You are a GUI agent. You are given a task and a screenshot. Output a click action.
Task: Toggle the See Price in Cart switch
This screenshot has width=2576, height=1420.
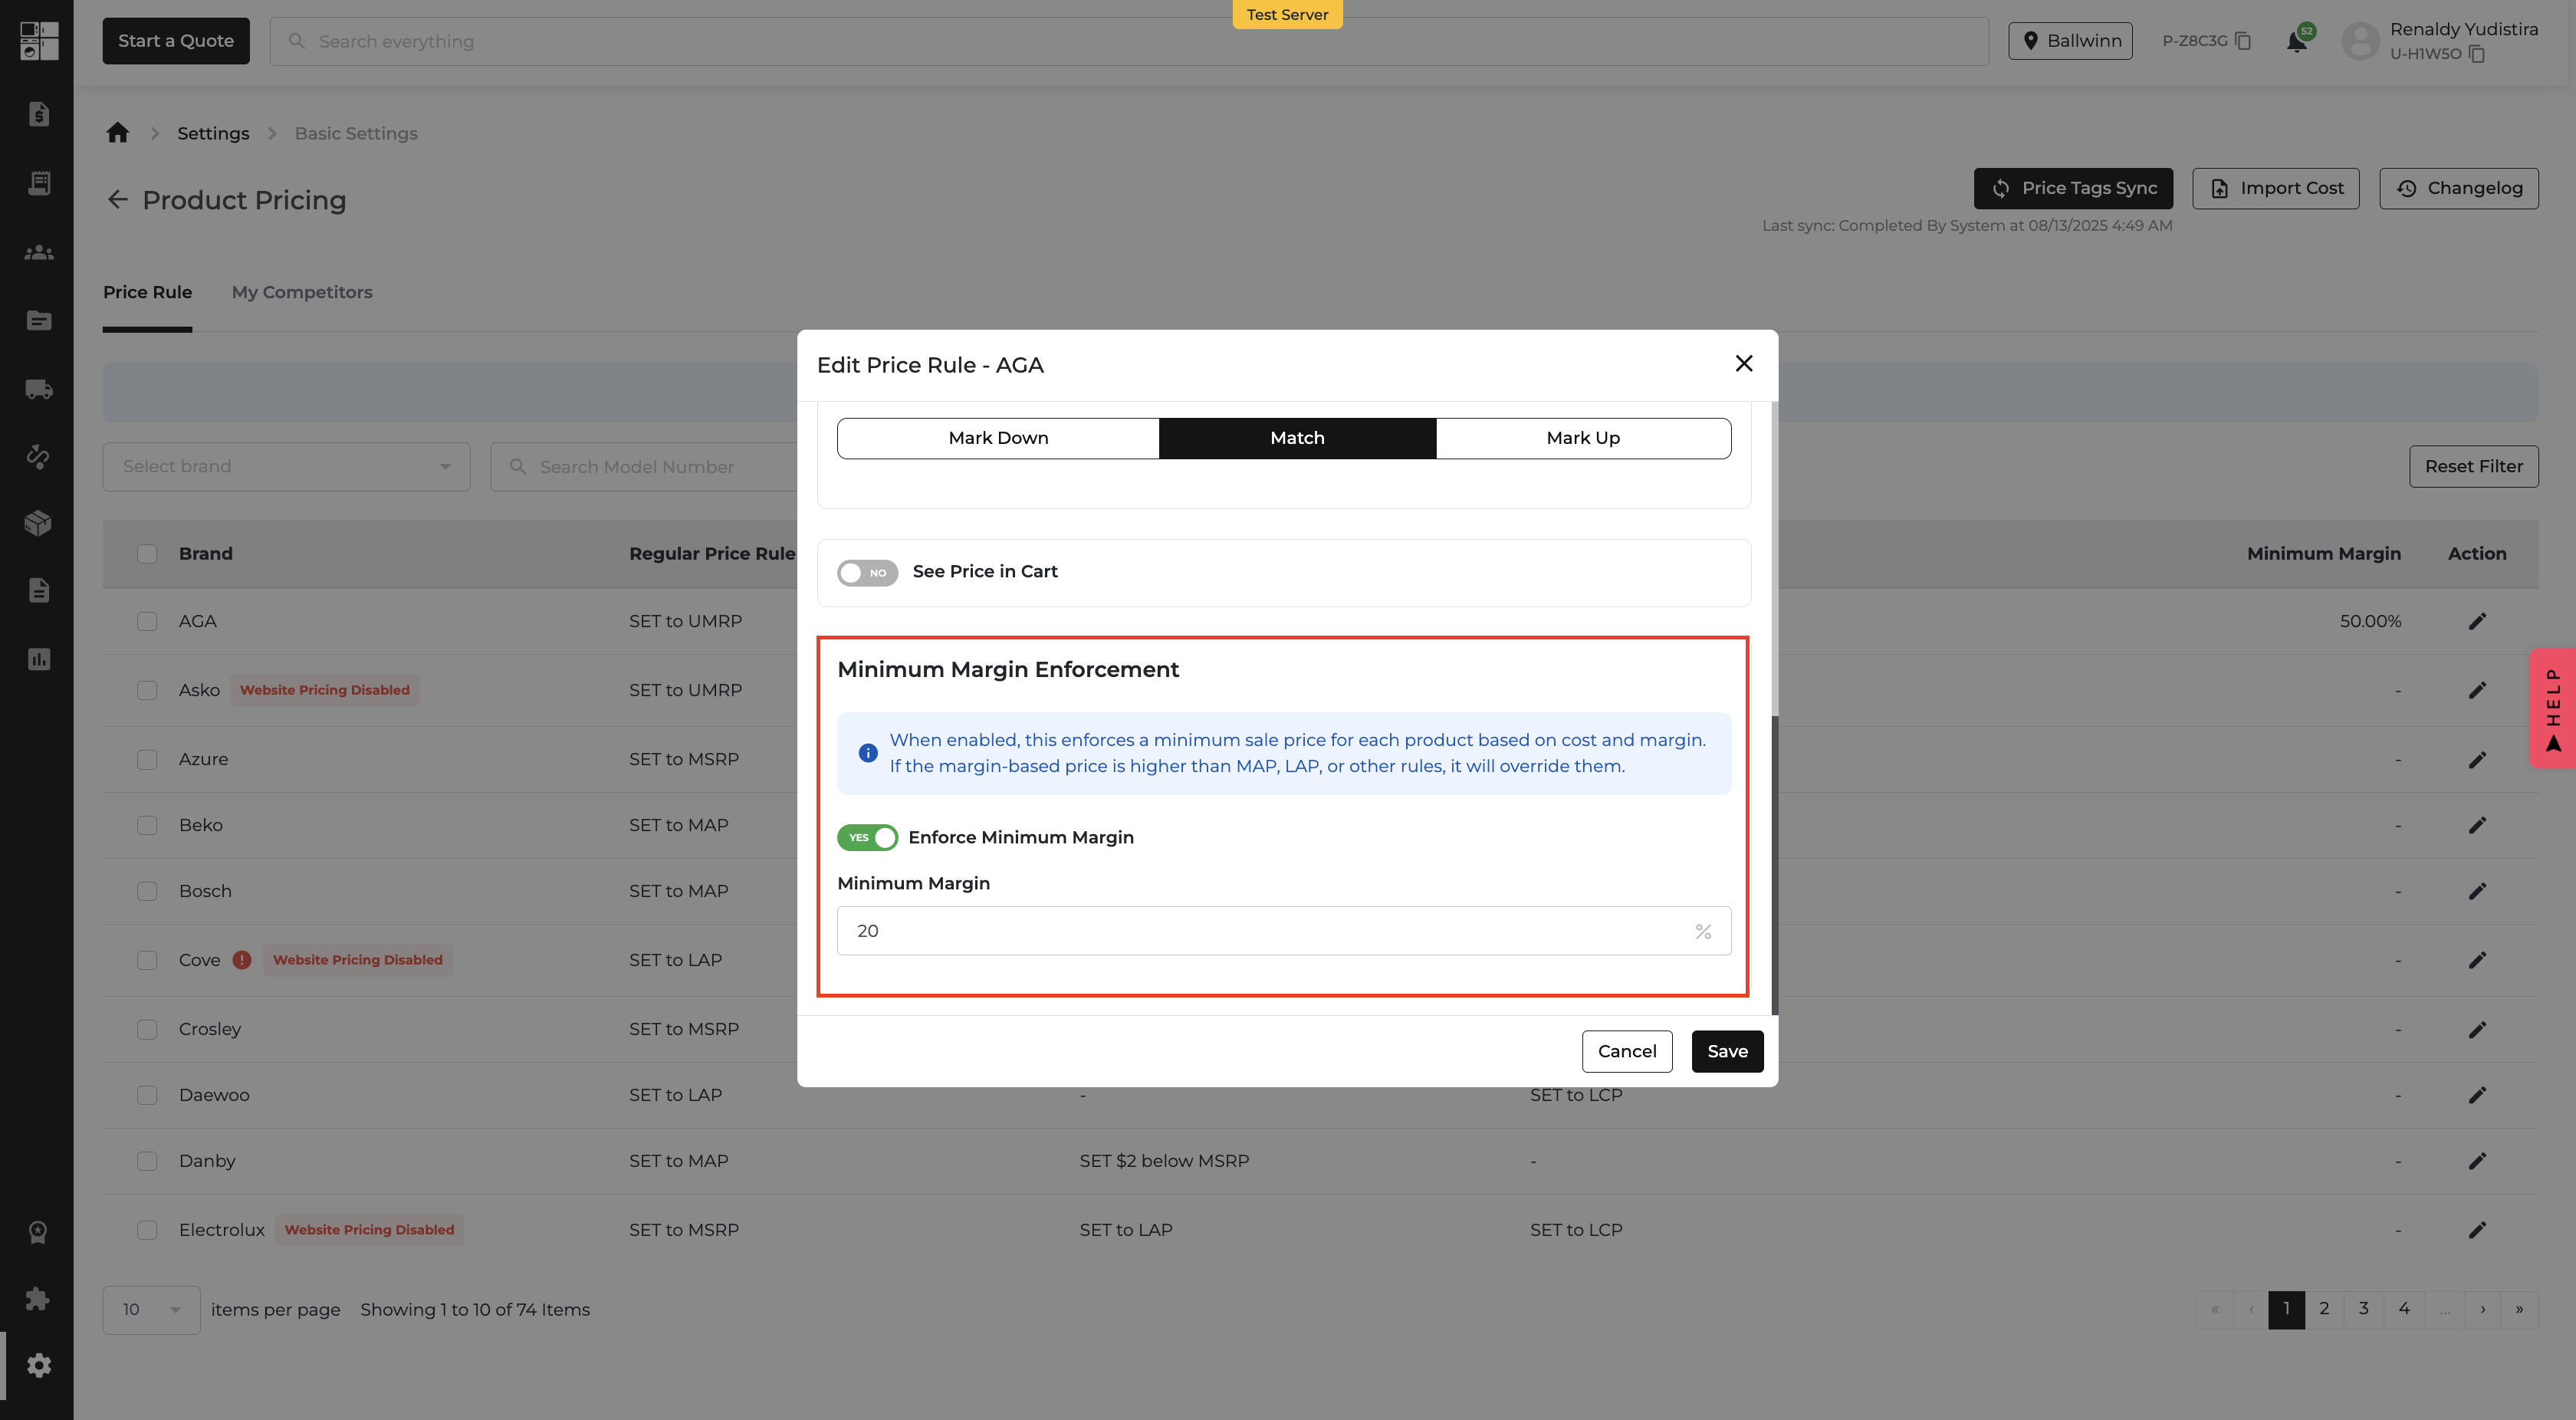click(x=867, y=572)
